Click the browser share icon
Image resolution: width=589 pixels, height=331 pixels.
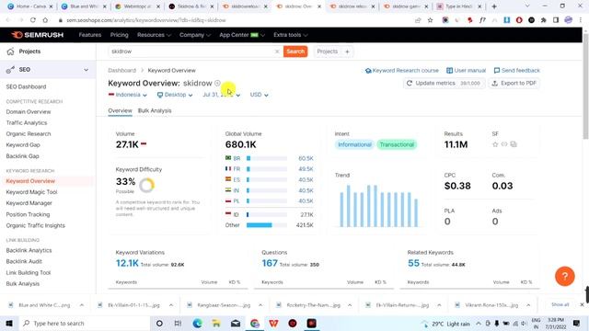418,20
